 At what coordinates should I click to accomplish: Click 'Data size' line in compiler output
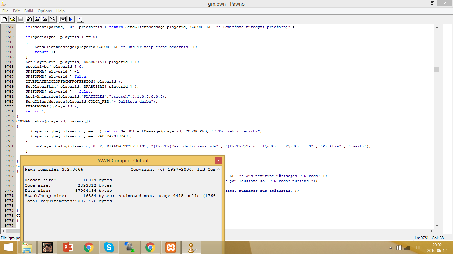[x=68, y=190]
